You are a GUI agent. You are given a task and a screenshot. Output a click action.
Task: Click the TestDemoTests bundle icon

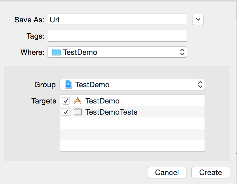coord(77,112)
